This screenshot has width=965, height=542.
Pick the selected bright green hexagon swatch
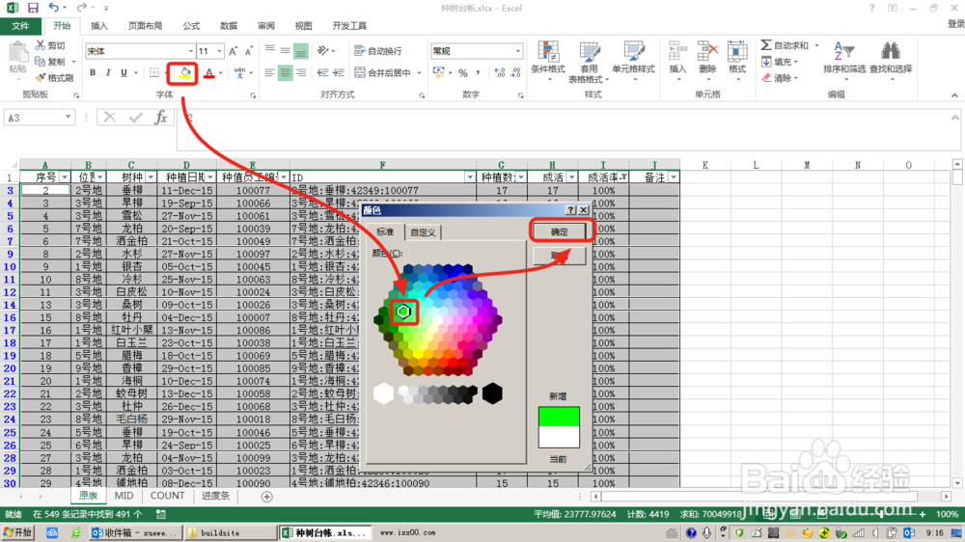403,312
